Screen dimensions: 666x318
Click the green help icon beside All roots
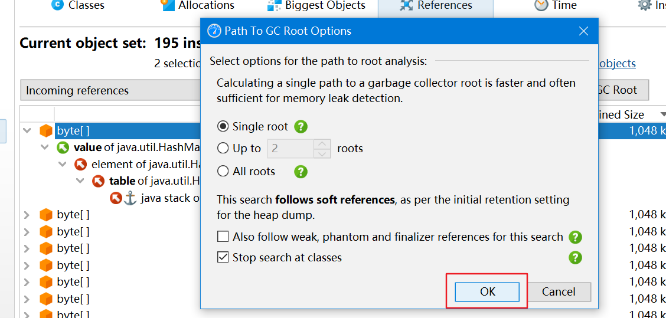(301, 172)
